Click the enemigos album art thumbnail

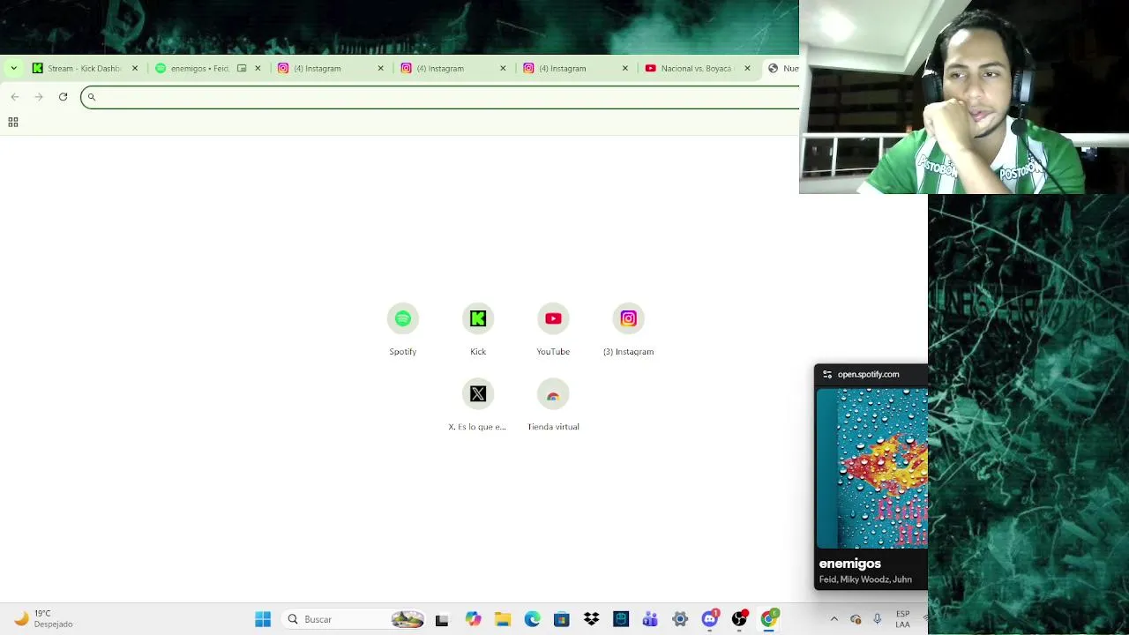[871, 468]
